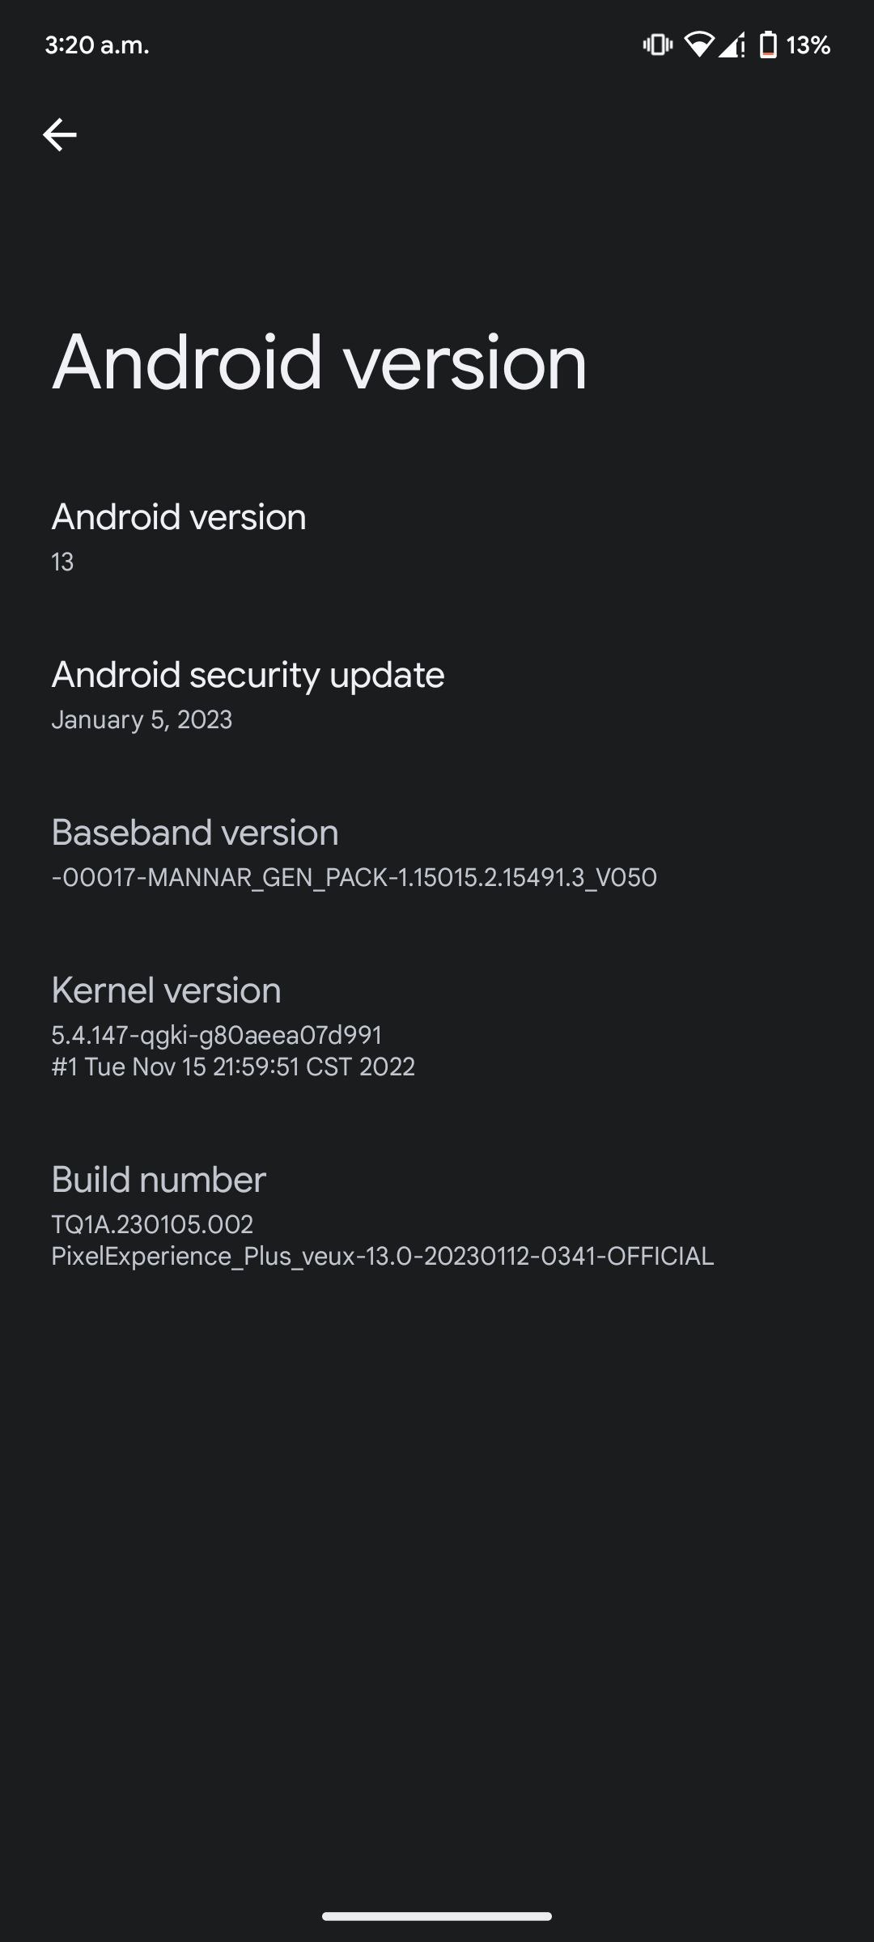Screen dimensions: 874x1942
Task: Select the Baseband version entry
Action: coord(437,852)
